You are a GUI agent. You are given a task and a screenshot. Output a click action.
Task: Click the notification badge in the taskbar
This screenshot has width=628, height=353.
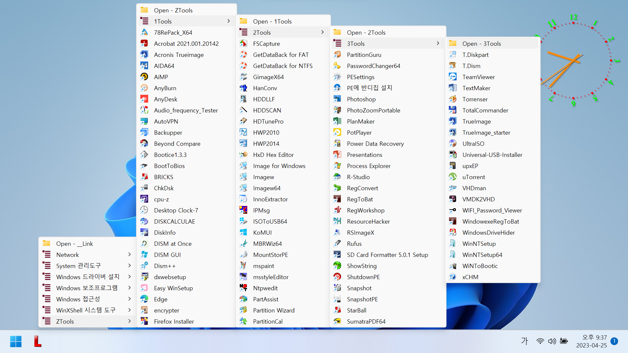pos(614,341)
